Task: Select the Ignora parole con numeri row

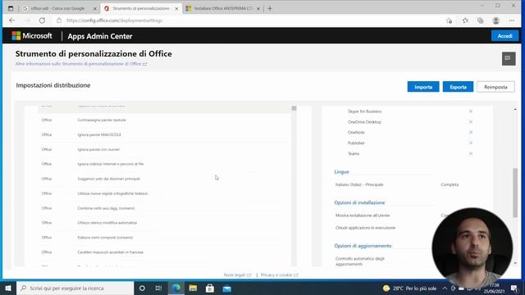Action: [164, 149]
